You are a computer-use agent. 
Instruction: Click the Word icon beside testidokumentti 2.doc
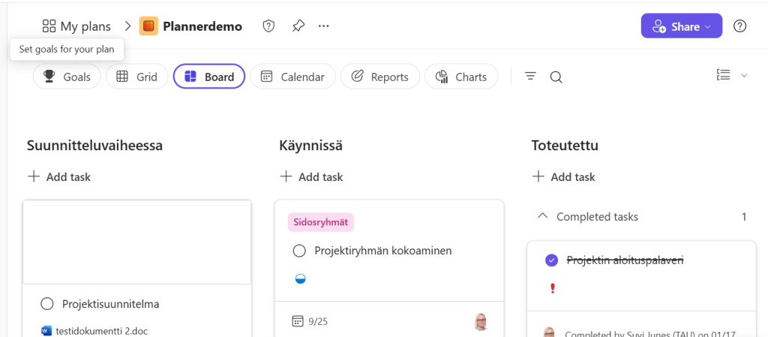point(46,331)
